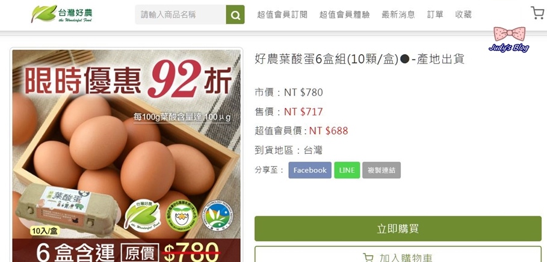Click the folate egg product image
This screenshot has width=547, height=262.
[x=126, y=156]
